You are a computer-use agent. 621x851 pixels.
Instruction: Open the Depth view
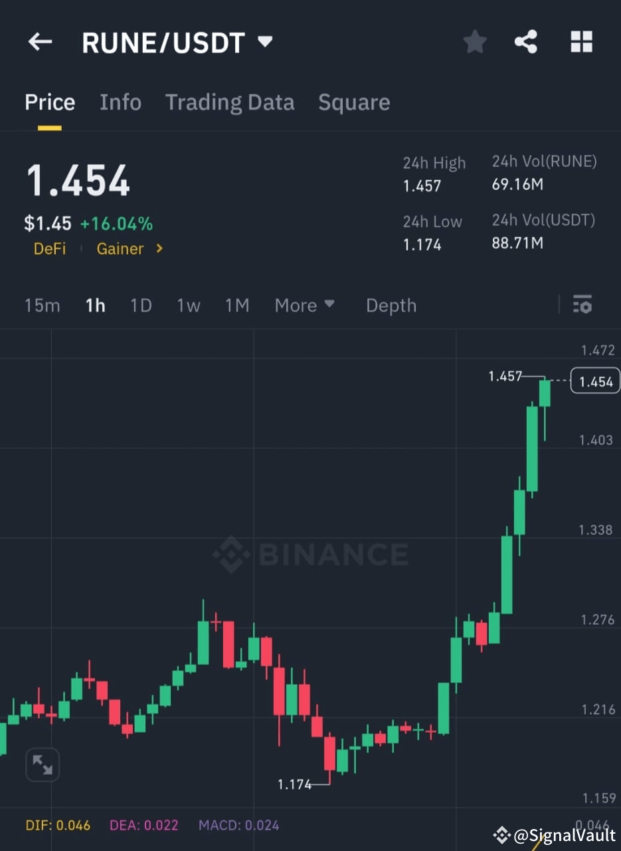click(x=391, y=304)
